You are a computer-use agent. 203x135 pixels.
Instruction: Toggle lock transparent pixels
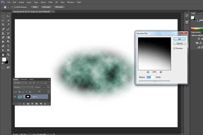[20, 92]
